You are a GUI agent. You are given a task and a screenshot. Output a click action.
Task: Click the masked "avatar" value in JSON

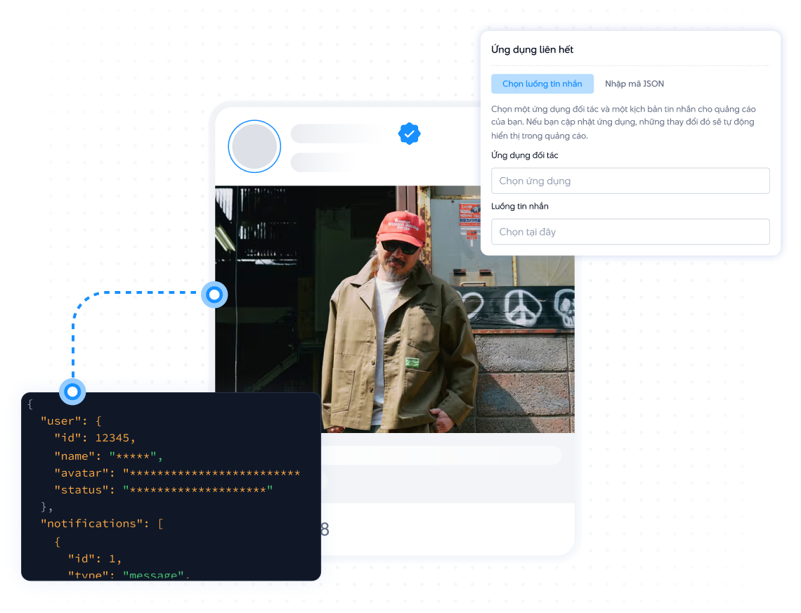click(x=211, y=472)
